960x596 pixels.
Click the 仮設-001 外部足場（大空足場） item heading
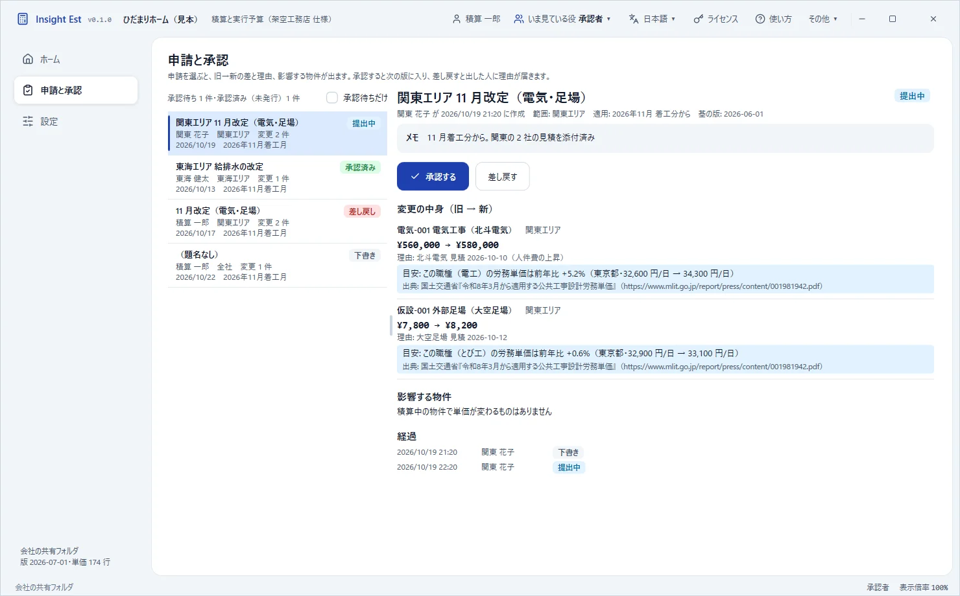pos(455,310)
